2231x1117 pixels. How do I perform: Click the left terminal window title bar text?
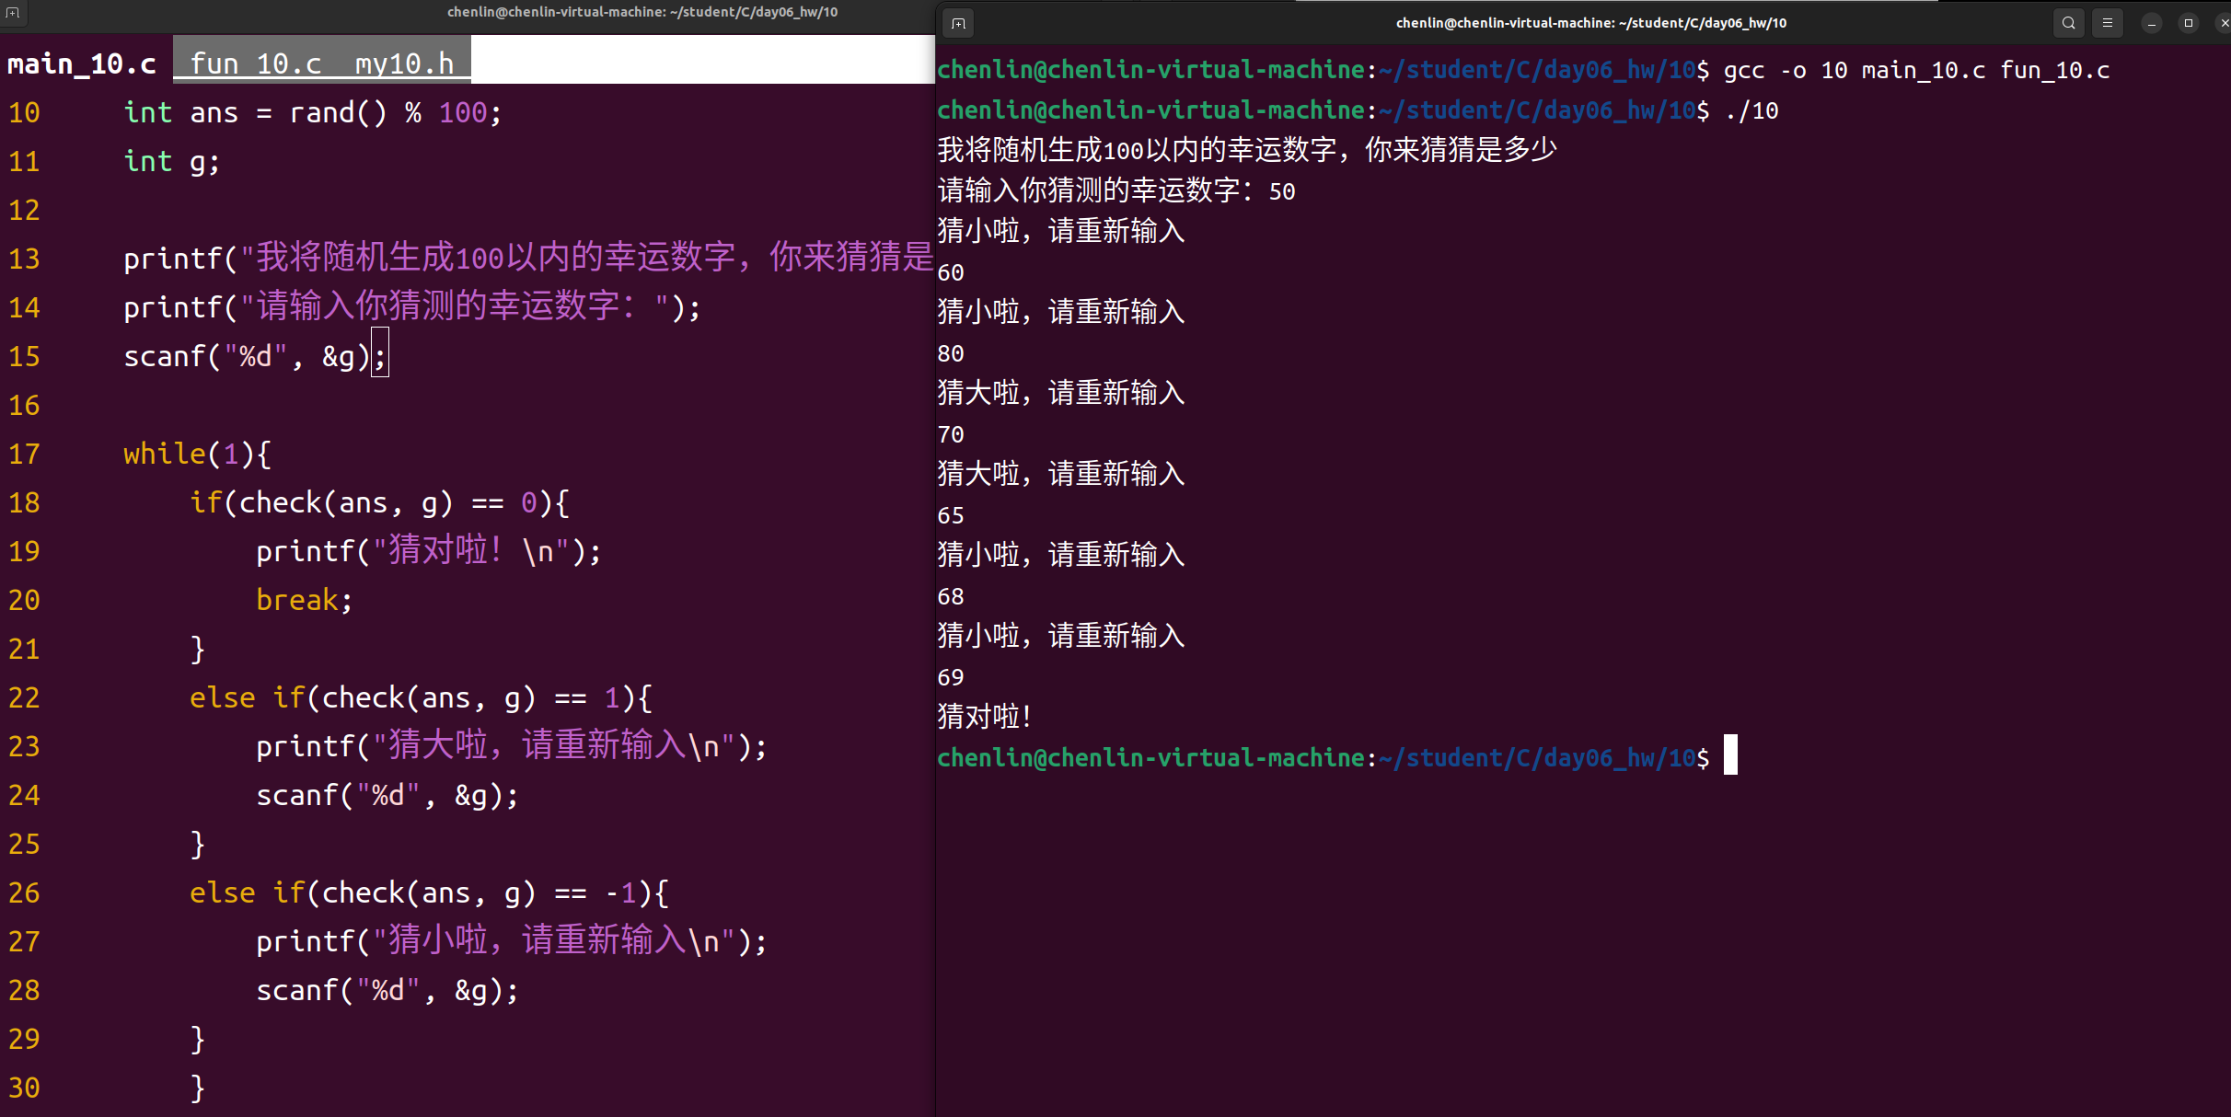pos(642,12)
